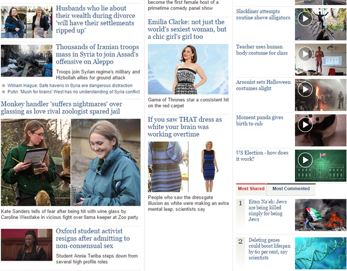Screen dimensions: 347x271
Task: Open Oxford student activist resigns headline
Action: tap(93, 238)
